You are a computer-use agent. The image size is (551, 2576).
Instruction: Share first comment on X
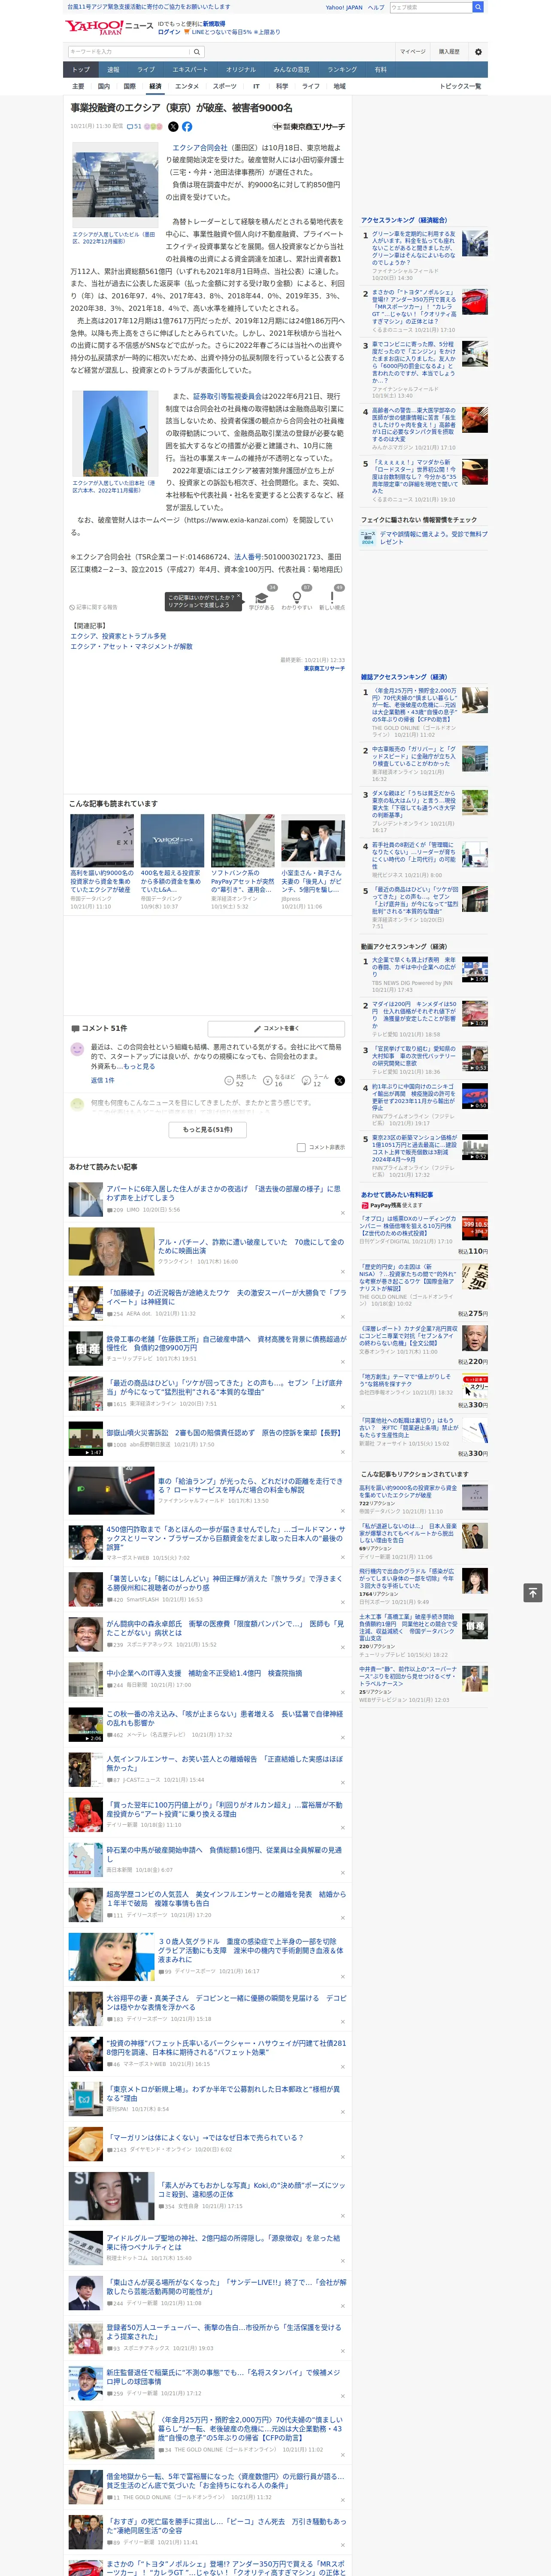(340, 1080)
